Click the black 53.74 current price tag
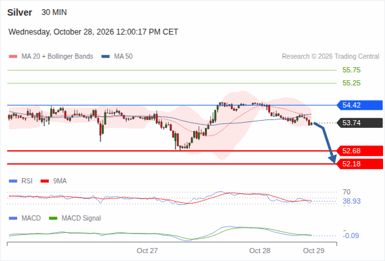This screenshot has width=385, height=261. [x=360, y=123]
